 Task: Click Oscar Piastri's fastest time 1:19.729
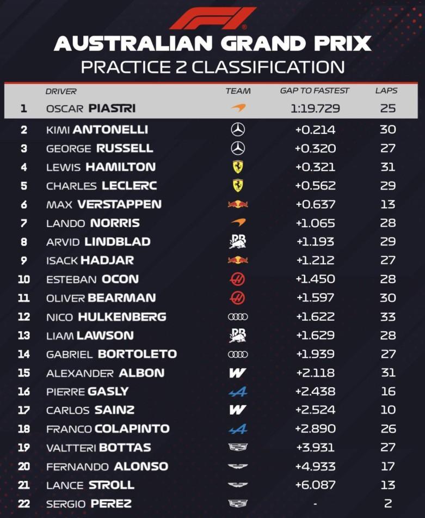[x=315, y=108]
